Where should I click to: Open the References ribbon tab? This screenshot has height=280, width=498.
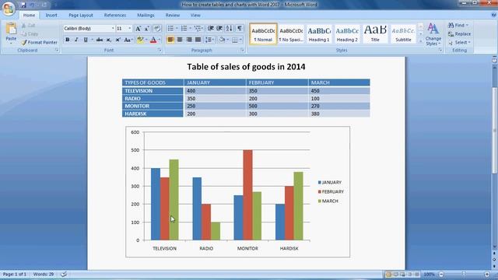[115, 16]
